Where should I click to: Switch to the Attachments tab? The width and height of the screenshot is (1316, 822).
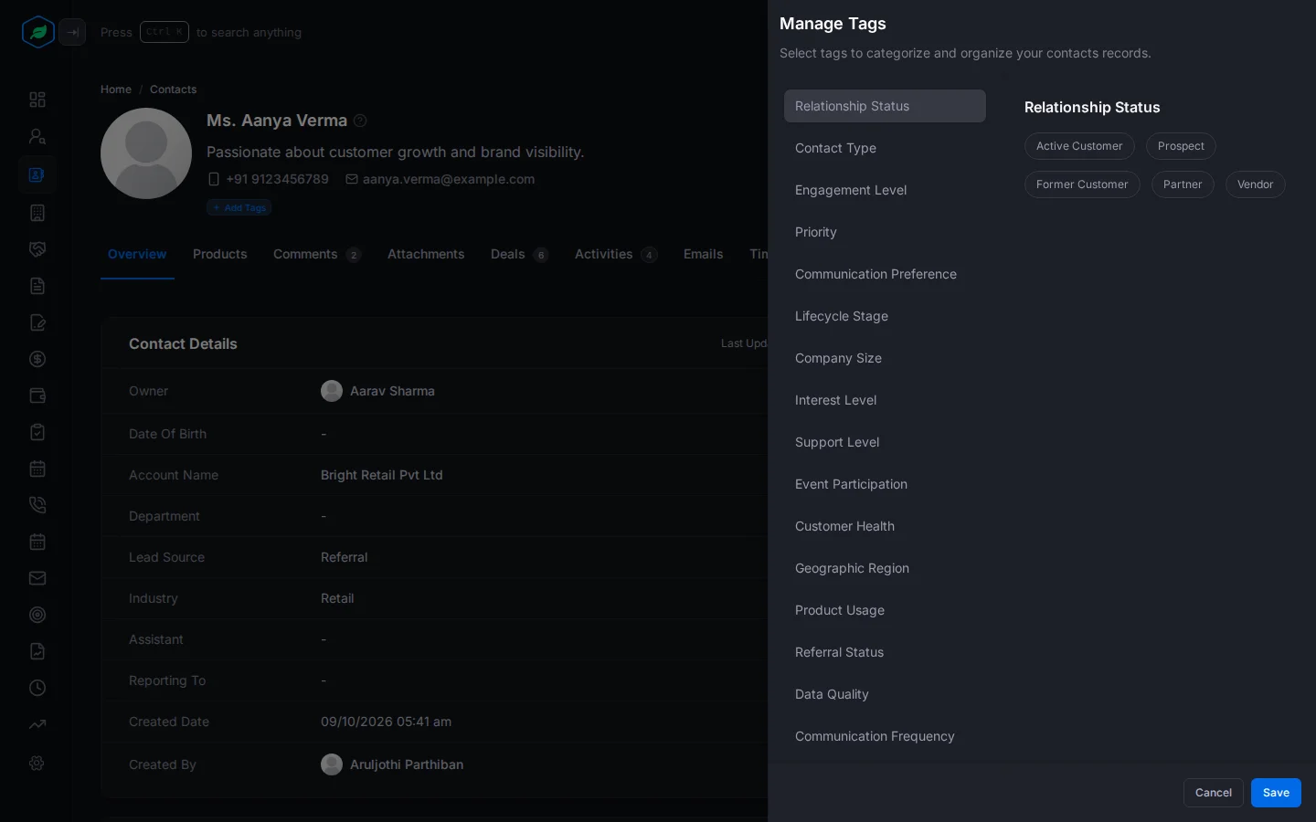426,254
